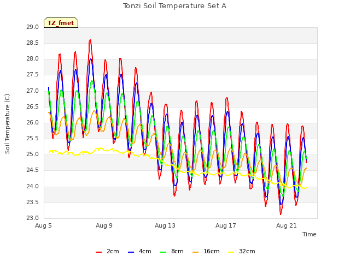This screenshot has height=262, width=350.
Task: Click the blue 4cm legend swatch
Action: tap(131, 252)
